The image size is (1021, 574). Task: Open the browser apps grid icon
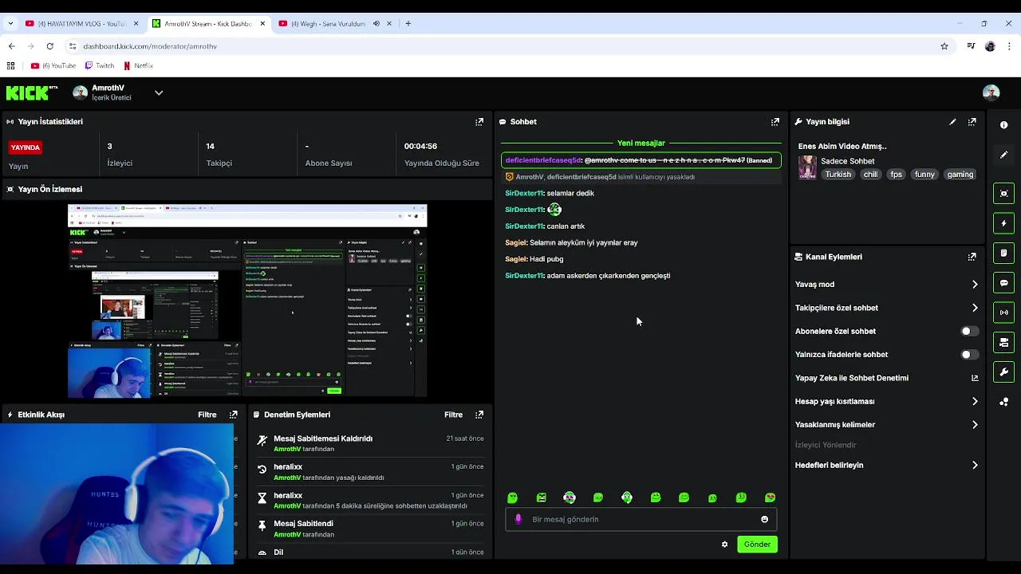pyautogui.click(x=11, y=66)
